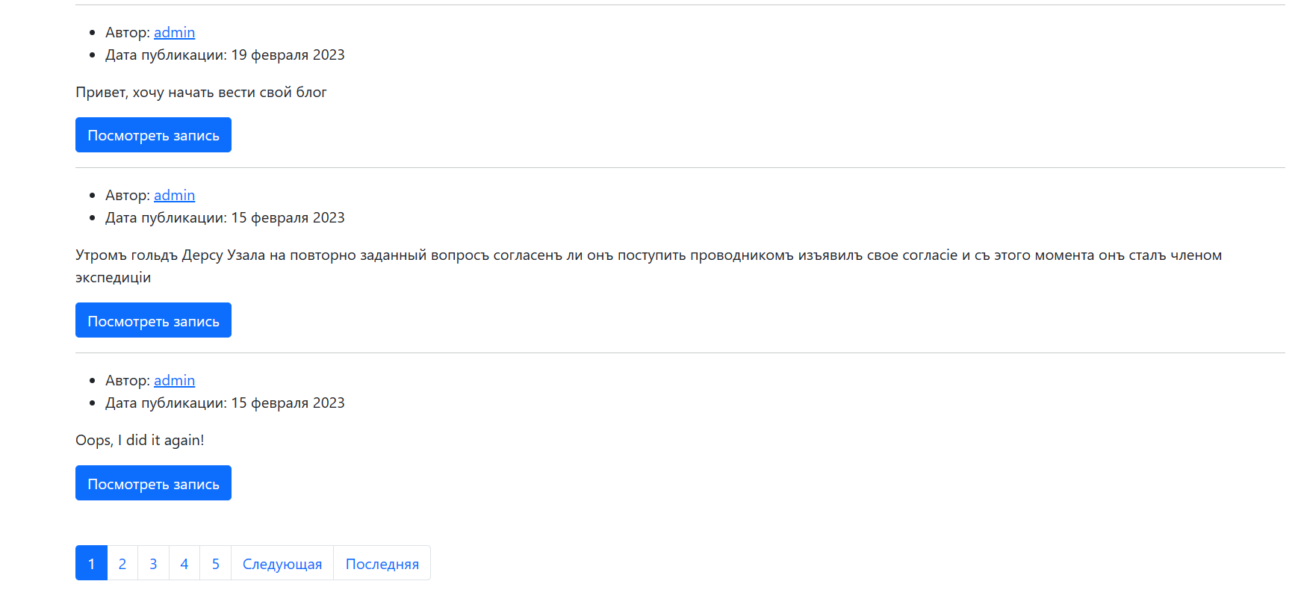The height and width of the screenshot is (590, 1298).
Task: Go to page 2 in pagination
Action: (122, 563)
